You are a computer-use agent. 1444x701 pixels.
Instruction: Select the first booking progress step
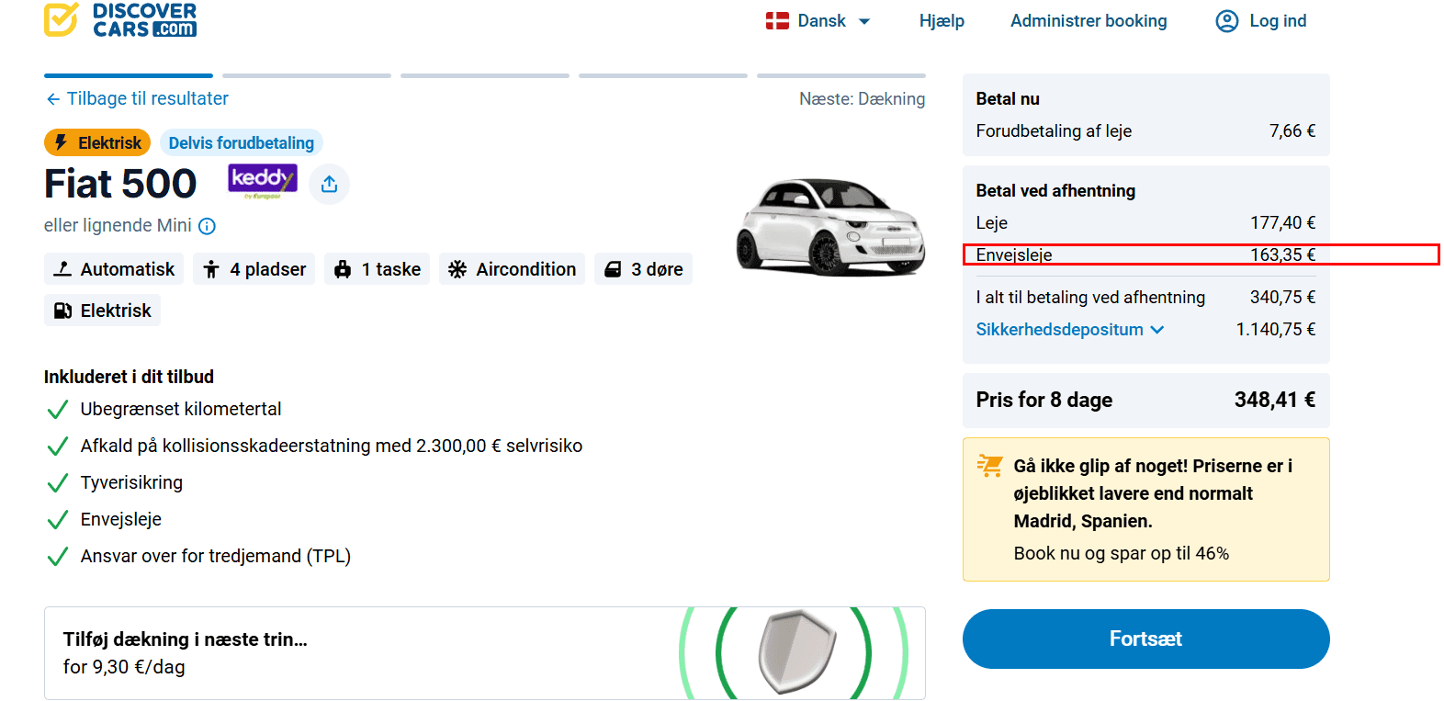pos(129,75)
